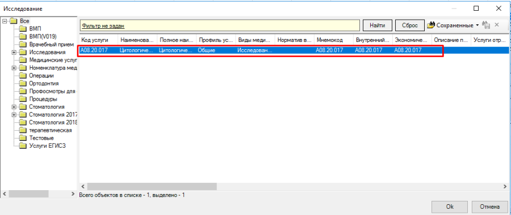Click the grey delete-filter X icon

click(497, 25)
